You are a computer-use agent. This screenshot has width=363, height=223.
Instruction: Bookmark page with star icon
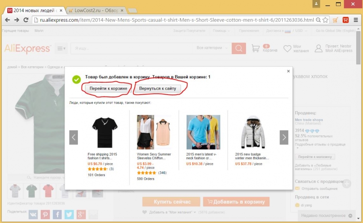click(325, 20)
